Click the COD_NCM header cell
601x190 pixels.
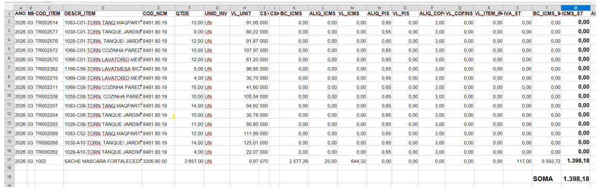tap(159, 14)
